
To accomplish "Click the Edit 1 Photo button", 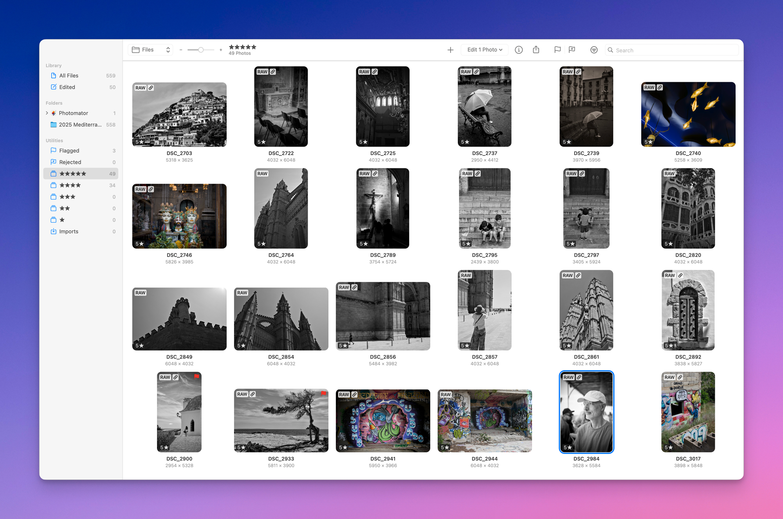I will point(482,49).
